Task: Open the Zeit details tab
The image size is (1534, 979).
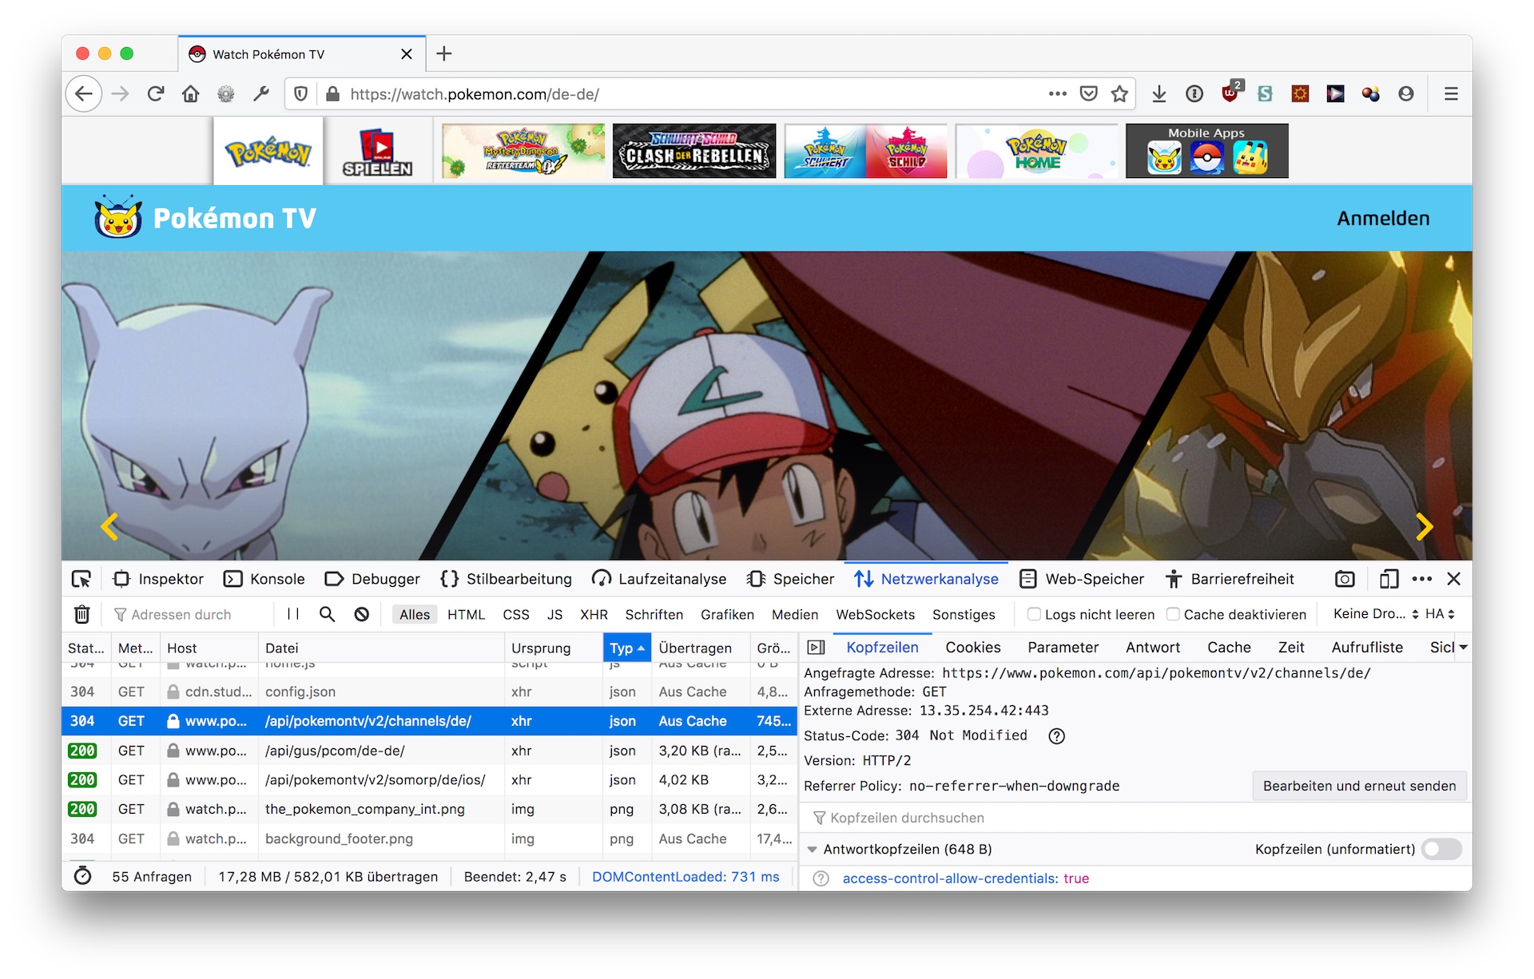Action: point(1290,648)
